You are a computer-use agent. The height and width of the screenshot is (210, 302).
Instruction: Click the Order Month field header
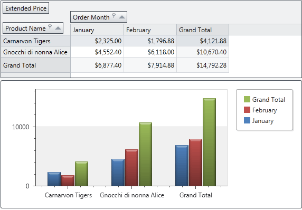(x=99, y=17)
